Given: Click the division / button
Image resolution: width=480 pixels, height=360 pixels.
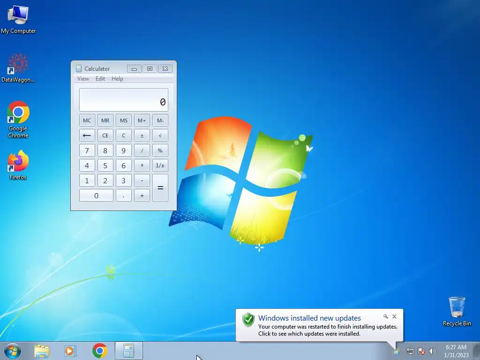Looking at the screenshot, I should pyautogui.click(x=142, y=150).
